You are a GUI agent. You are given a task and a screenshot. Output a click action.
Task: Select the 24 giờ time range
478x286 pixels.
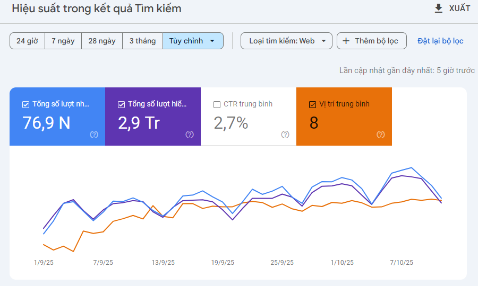[x=27, y=41]
